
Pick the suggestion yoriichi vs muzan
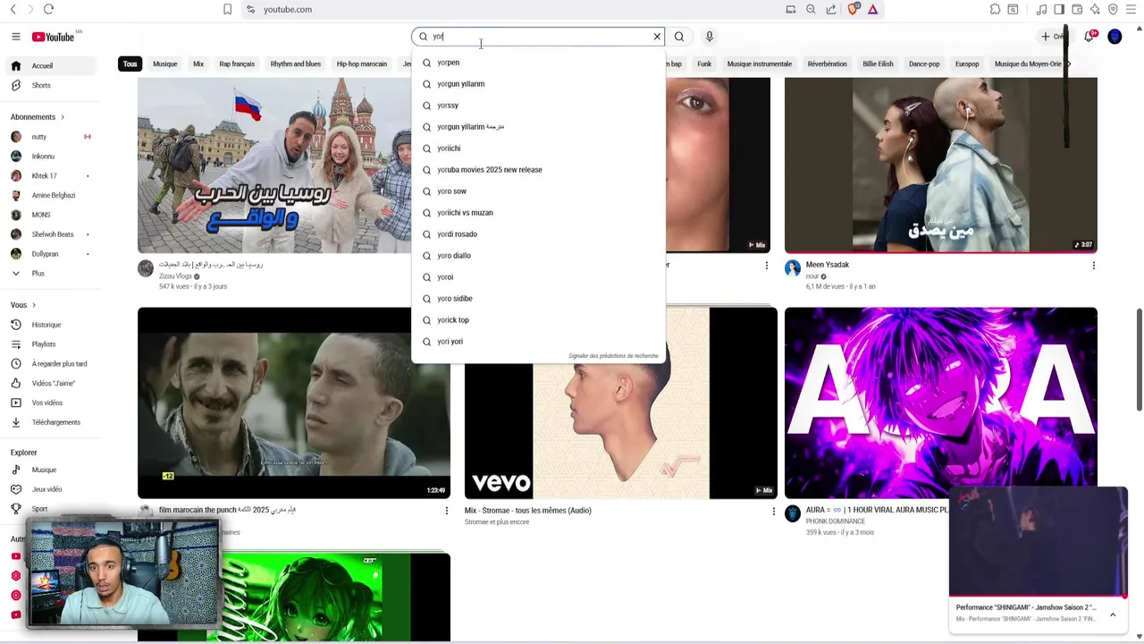coord(538,213)
